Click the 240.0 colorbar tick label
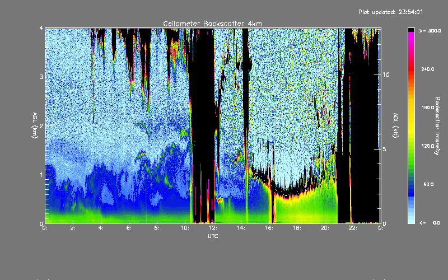This screenshot has width=448, height=280. [x=427, y=69]
